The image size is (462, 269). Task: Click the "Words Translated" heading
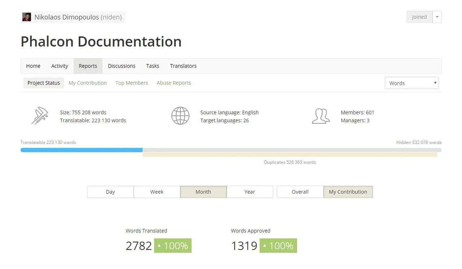146,231
